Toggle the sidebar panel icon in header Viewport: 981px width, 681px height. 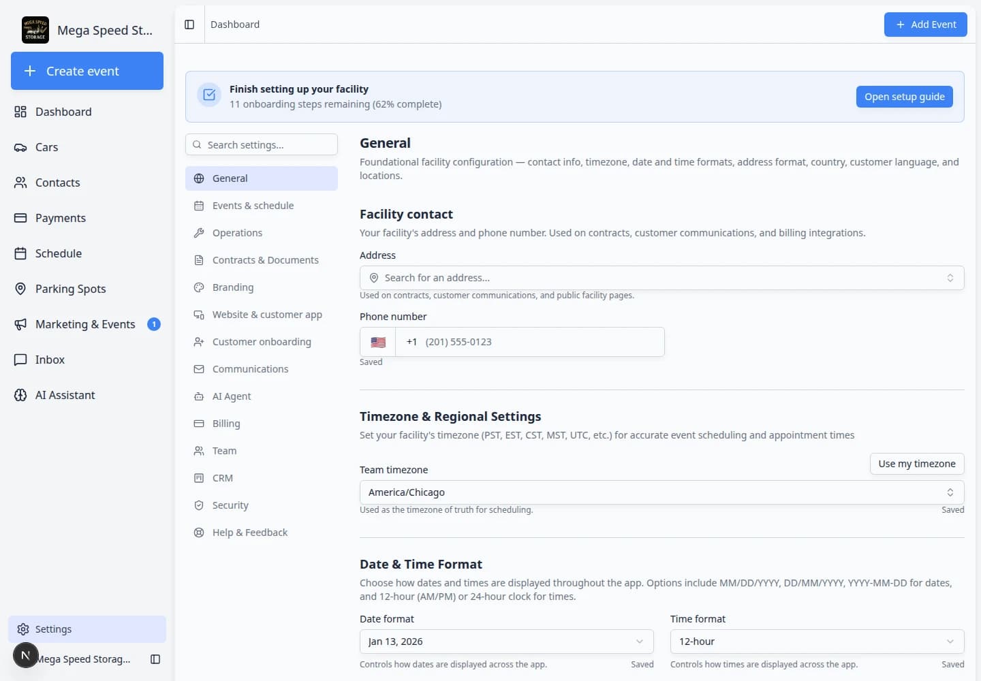click(x=189, y=25)
